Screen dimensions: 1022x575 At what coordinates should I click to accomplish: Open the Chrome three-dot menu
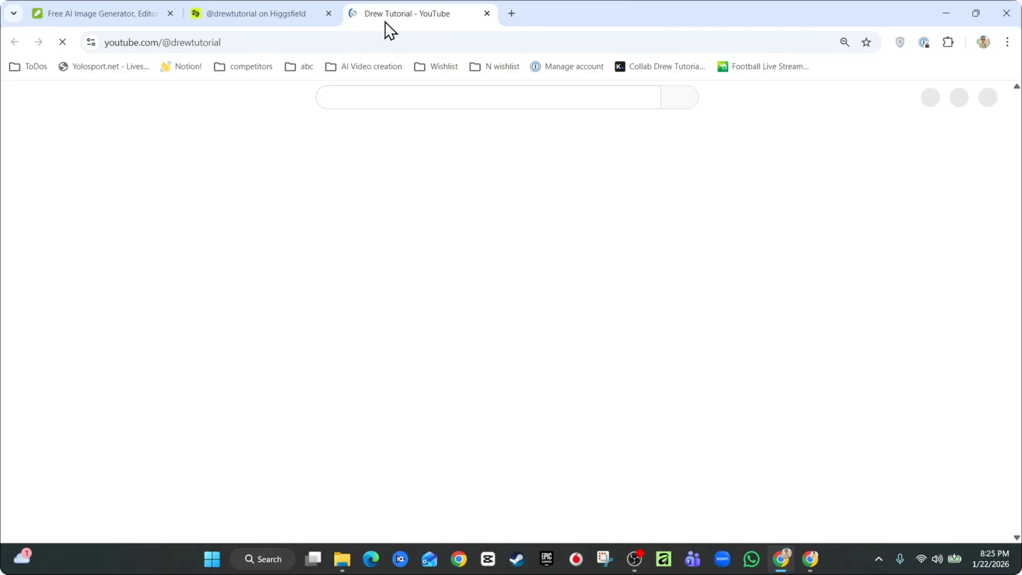[1008, 42]
